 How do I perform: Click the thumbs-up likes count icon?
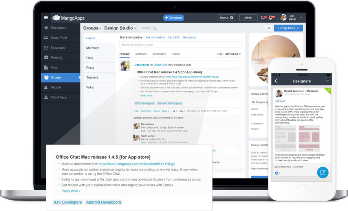pyautogui.click(x=174, y=111)
